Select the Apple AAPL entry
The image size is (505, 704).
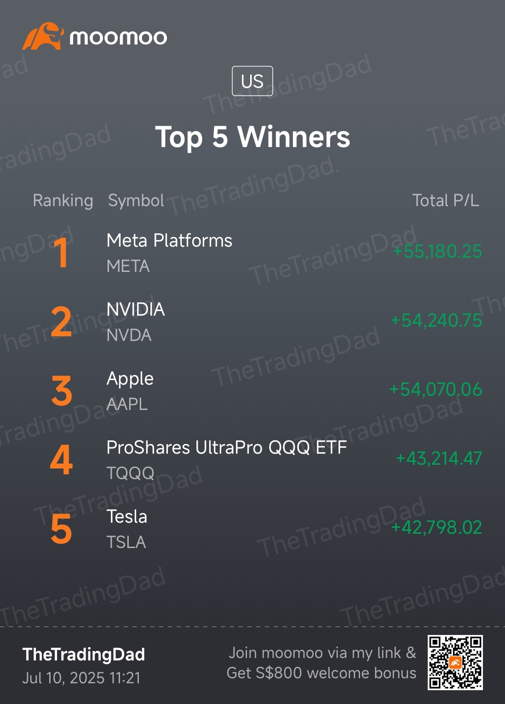coord(252,391)
